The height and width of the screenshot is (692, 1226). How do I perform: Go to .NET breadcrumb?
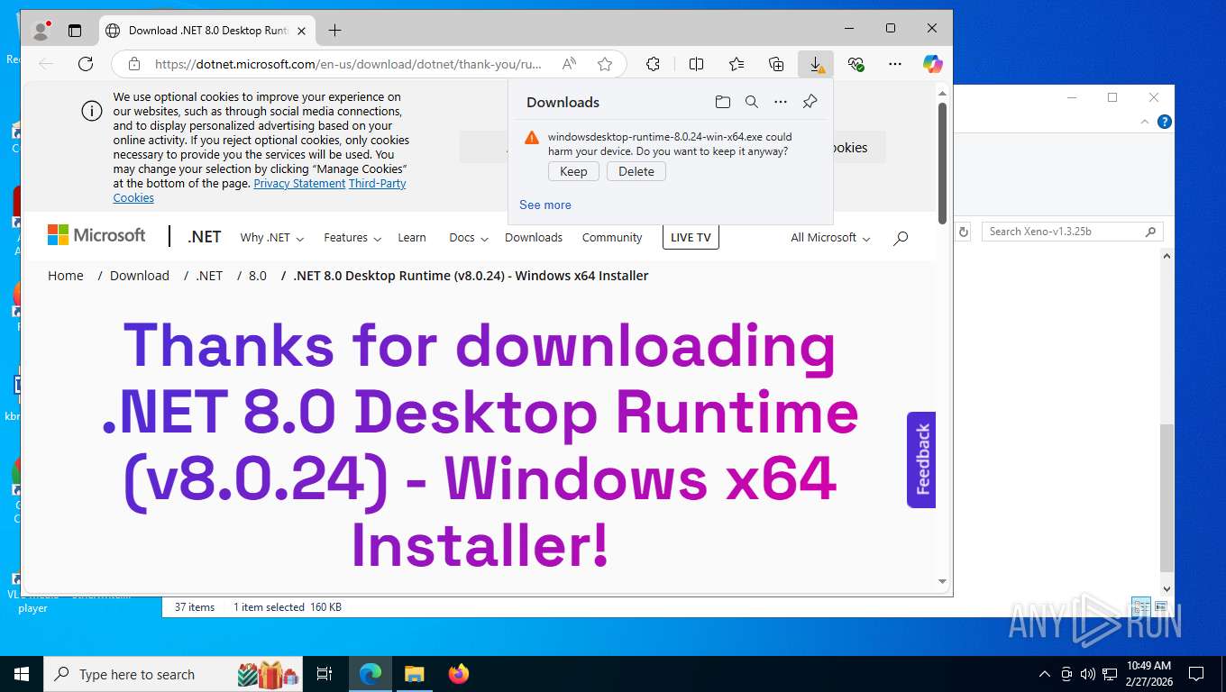[x=209, y=276]
